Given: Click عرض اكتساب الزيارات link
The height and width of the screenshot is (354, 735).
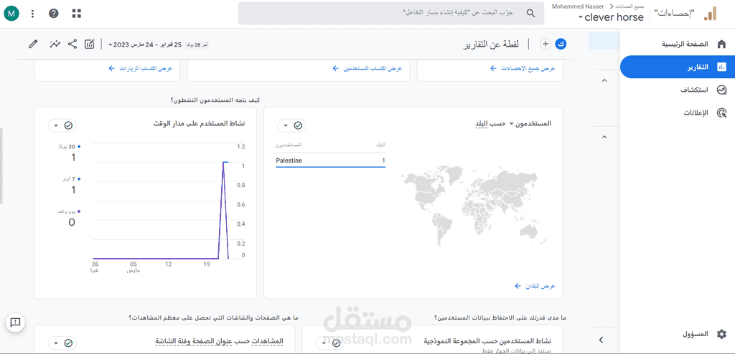Looking at the screenshot, I should [x=141, y=68].
